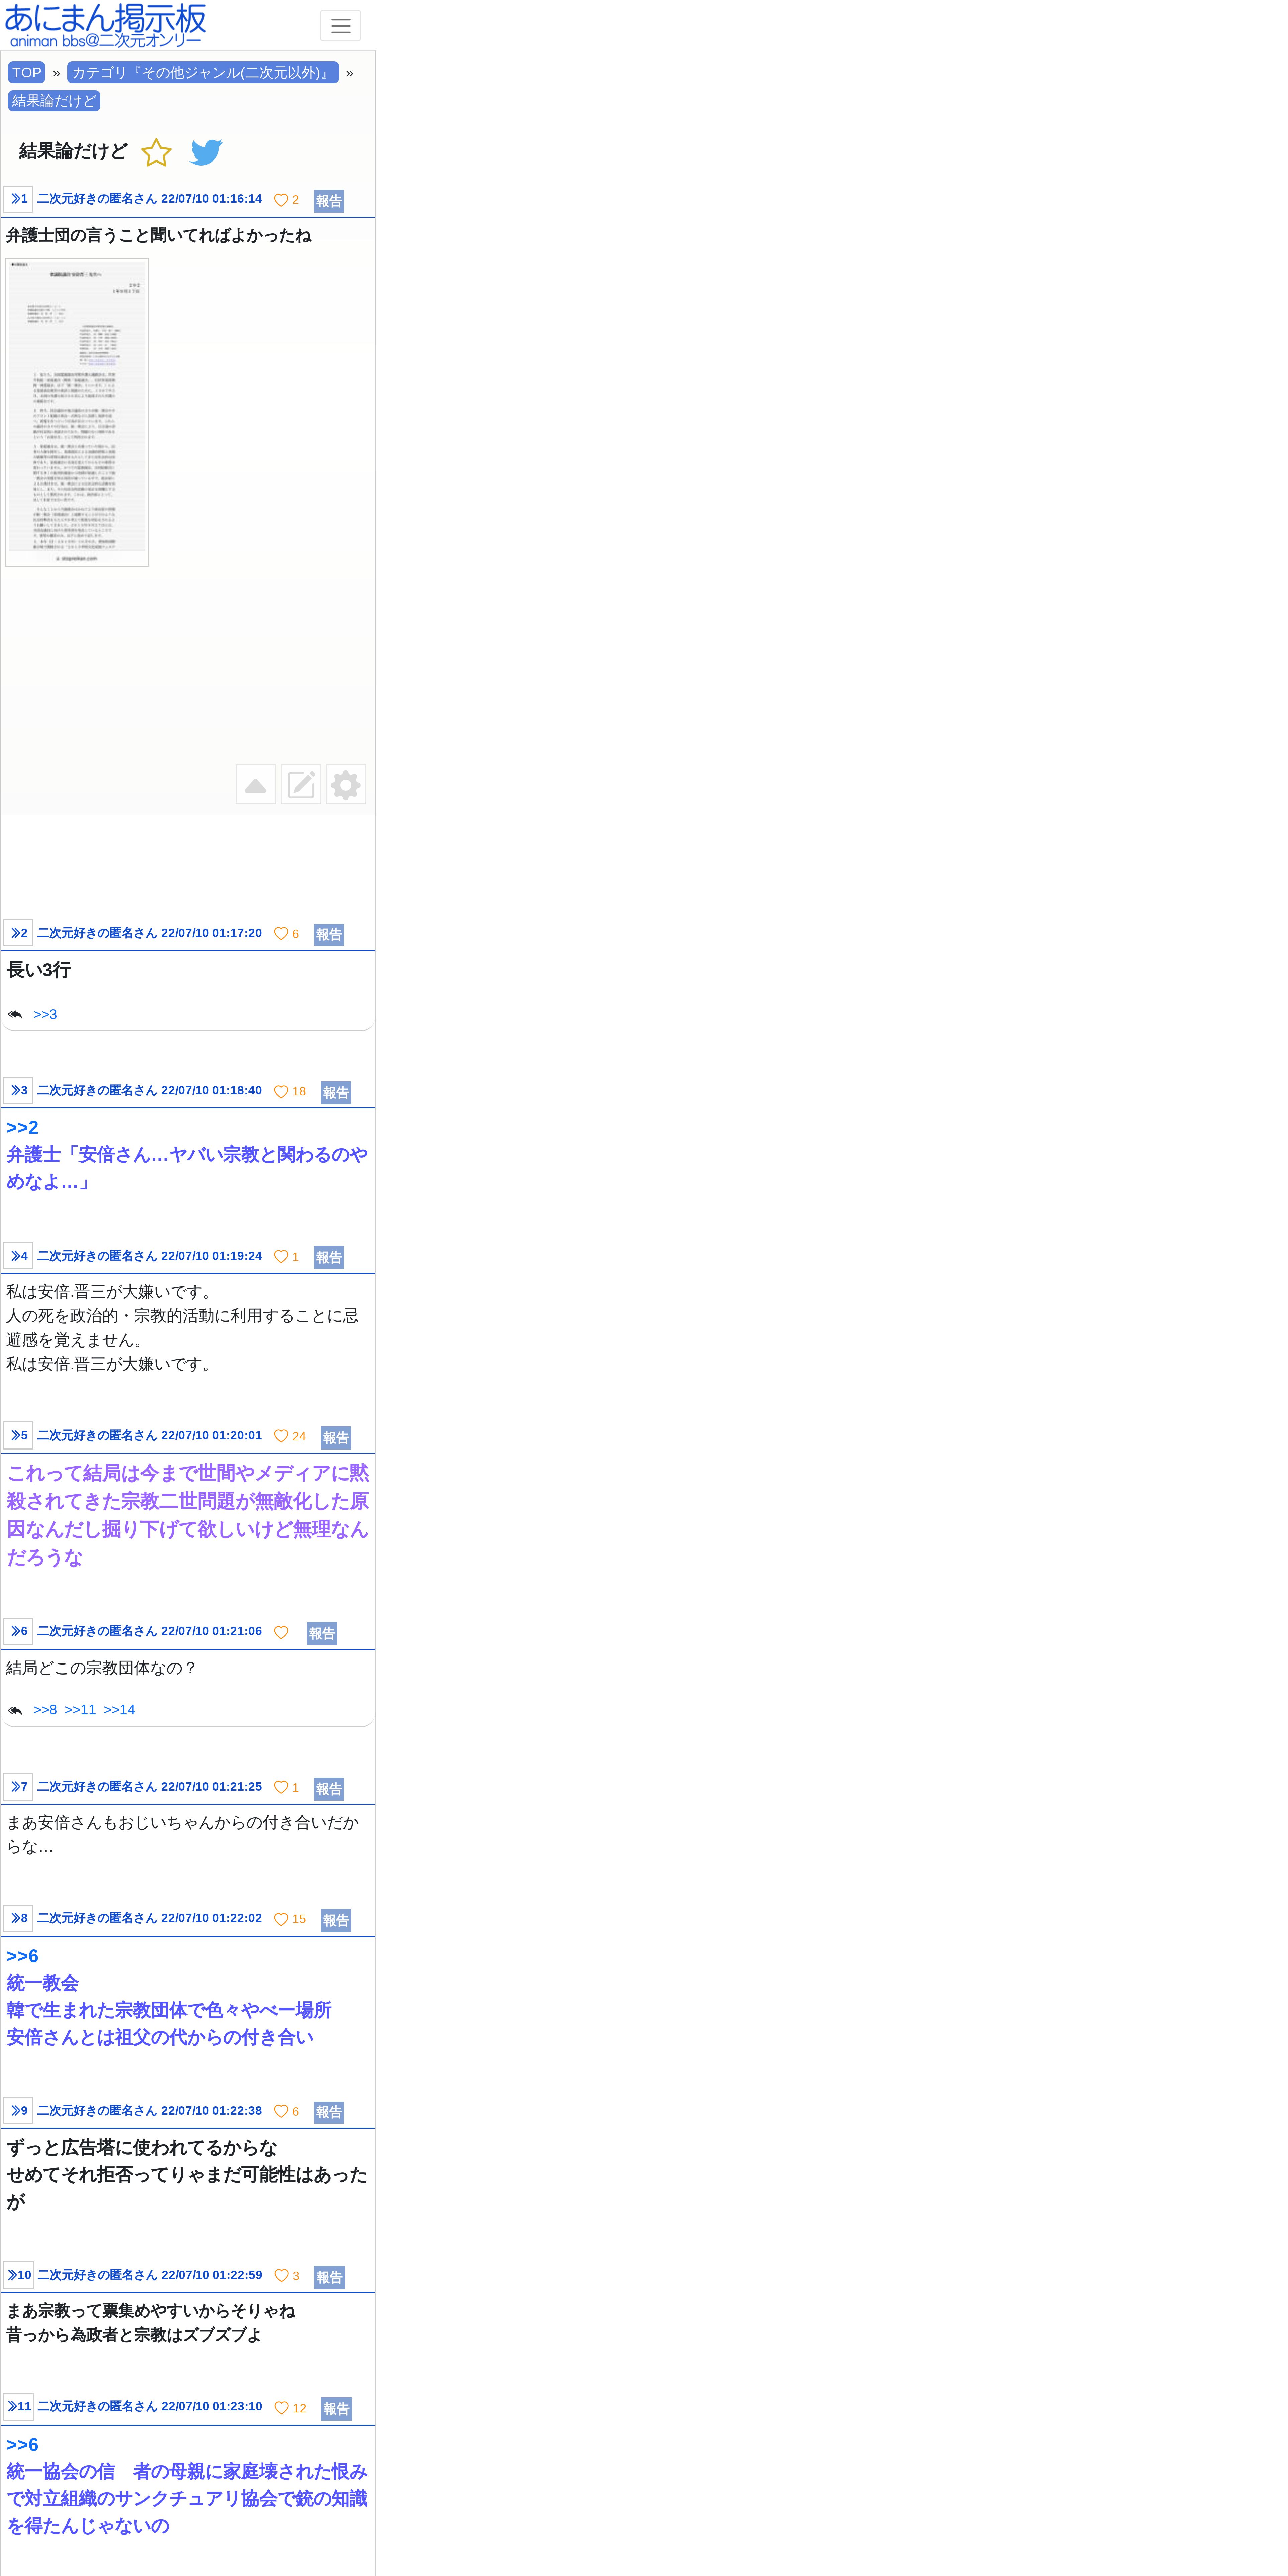Screen dimensions: 1288x2576
Task: Click the 結果論だけど breadcrumb tag
Action: coord(54,101)
